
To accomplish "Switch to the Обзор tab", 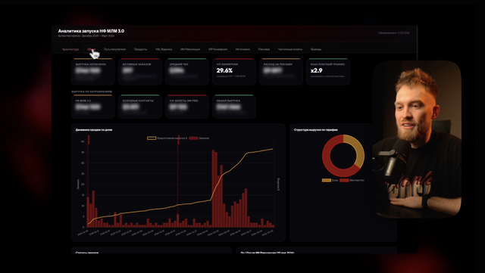I will pos(91,49).
